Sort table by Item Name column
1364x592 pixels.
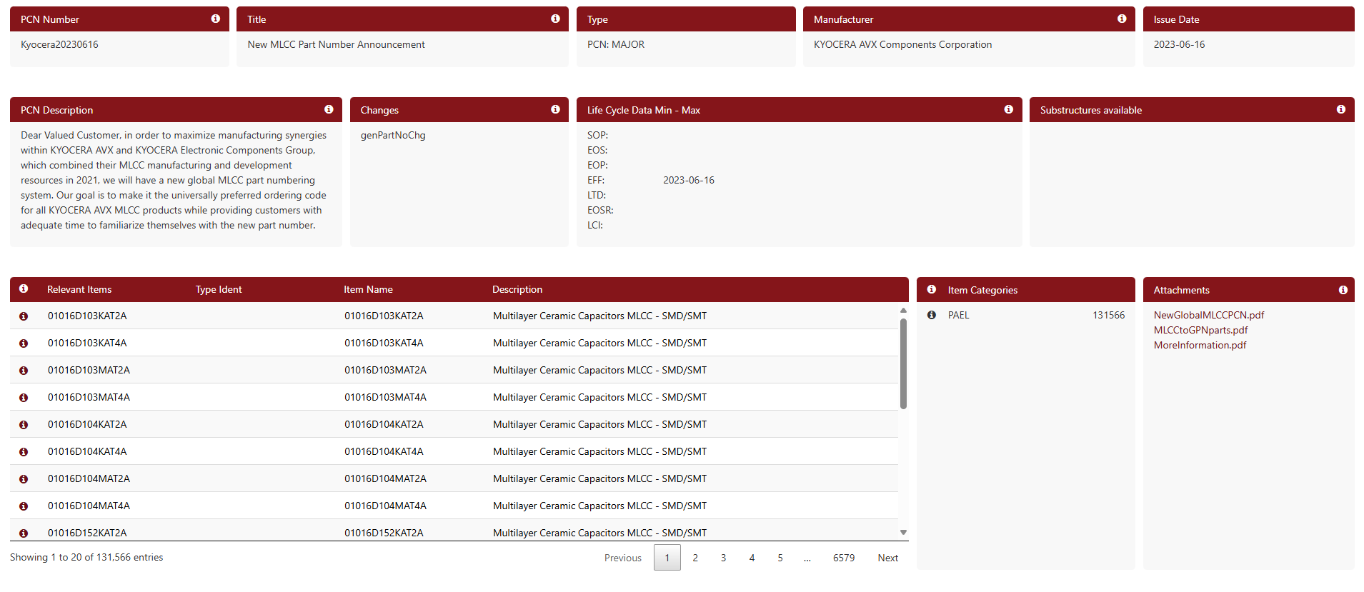(368, 289)
